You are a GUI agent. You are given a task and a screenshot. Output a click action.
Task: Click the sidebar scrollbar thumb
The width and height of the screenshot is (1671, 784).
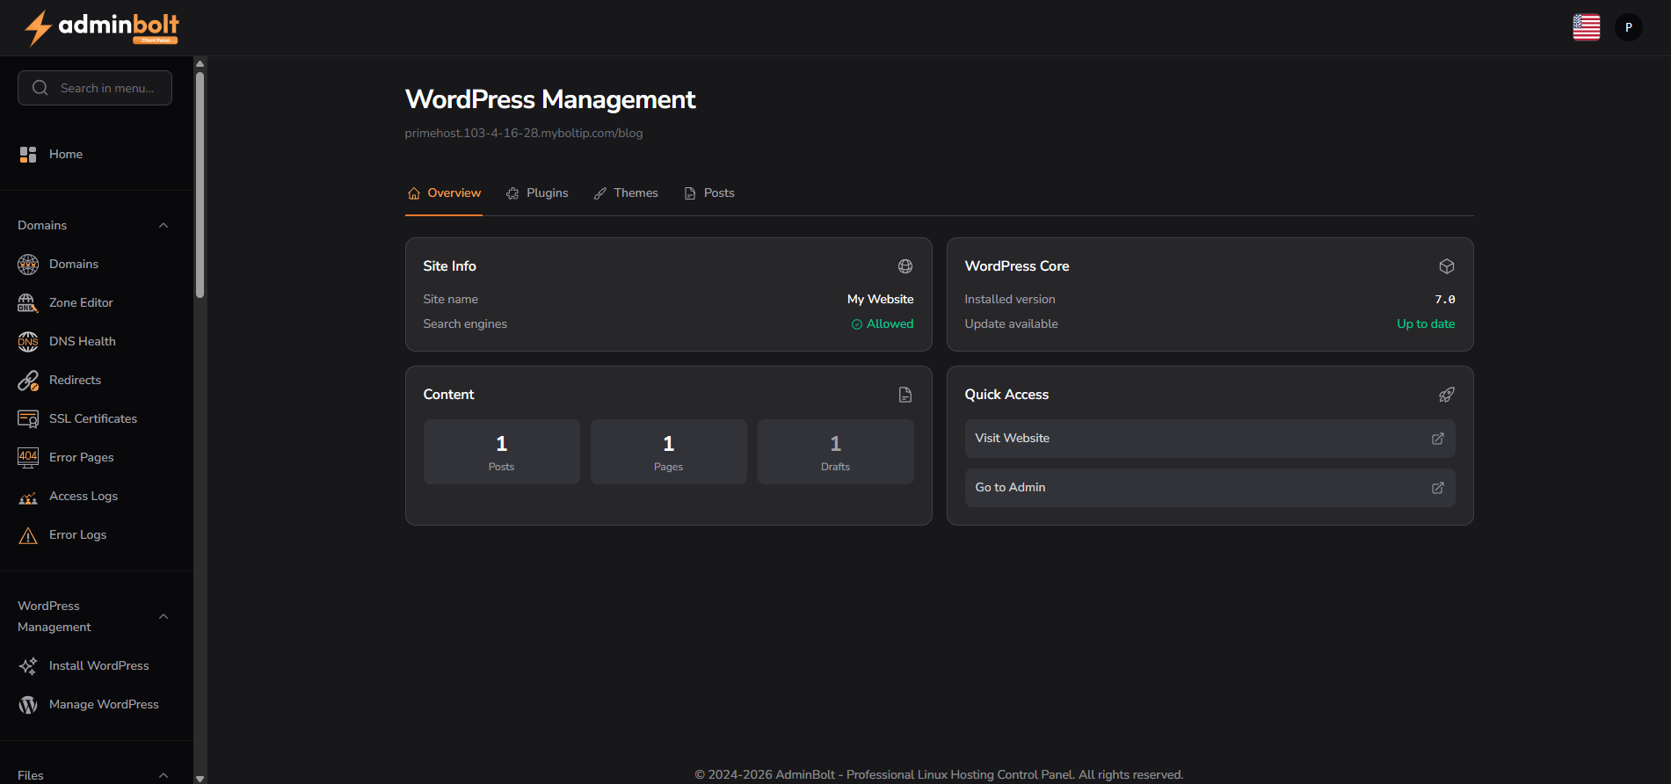(200, 185)
